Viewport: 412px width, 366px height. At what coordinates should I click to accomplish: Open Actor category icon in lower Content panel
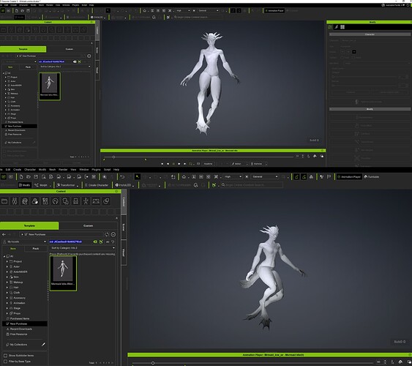15,201
